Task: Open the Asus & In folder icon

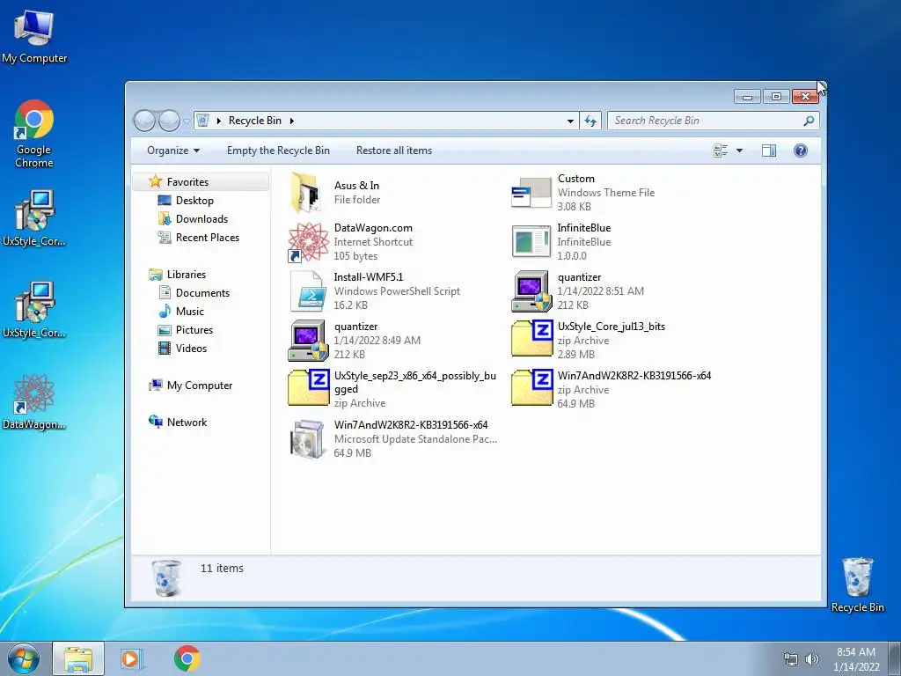Action: click(305, 193)
